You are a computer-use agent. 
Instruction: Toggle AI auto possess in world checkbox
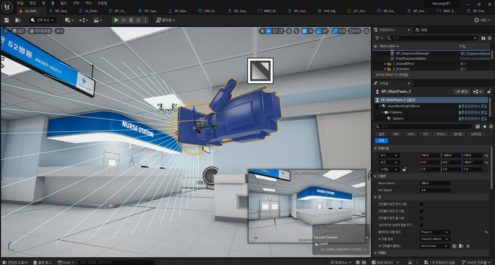tap(435, 239)
